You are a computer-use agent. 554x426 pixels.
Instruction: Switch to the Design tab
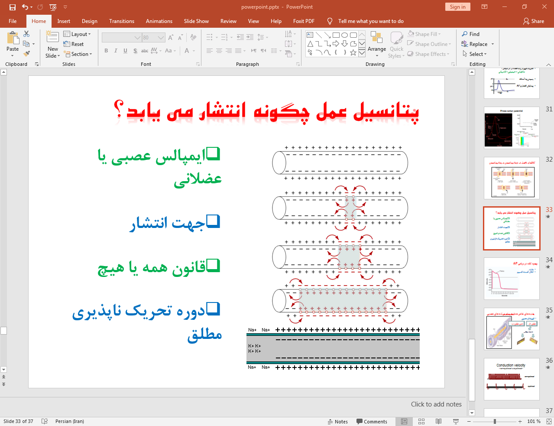pyautogui.click(x=90, y=21)
